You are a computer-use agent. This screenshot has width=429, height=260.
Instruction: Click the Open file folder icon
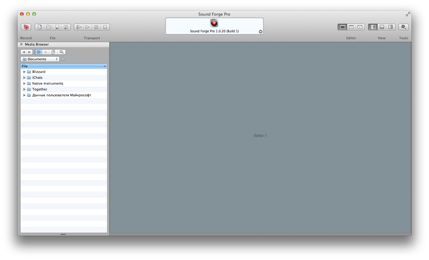point(49,27)
